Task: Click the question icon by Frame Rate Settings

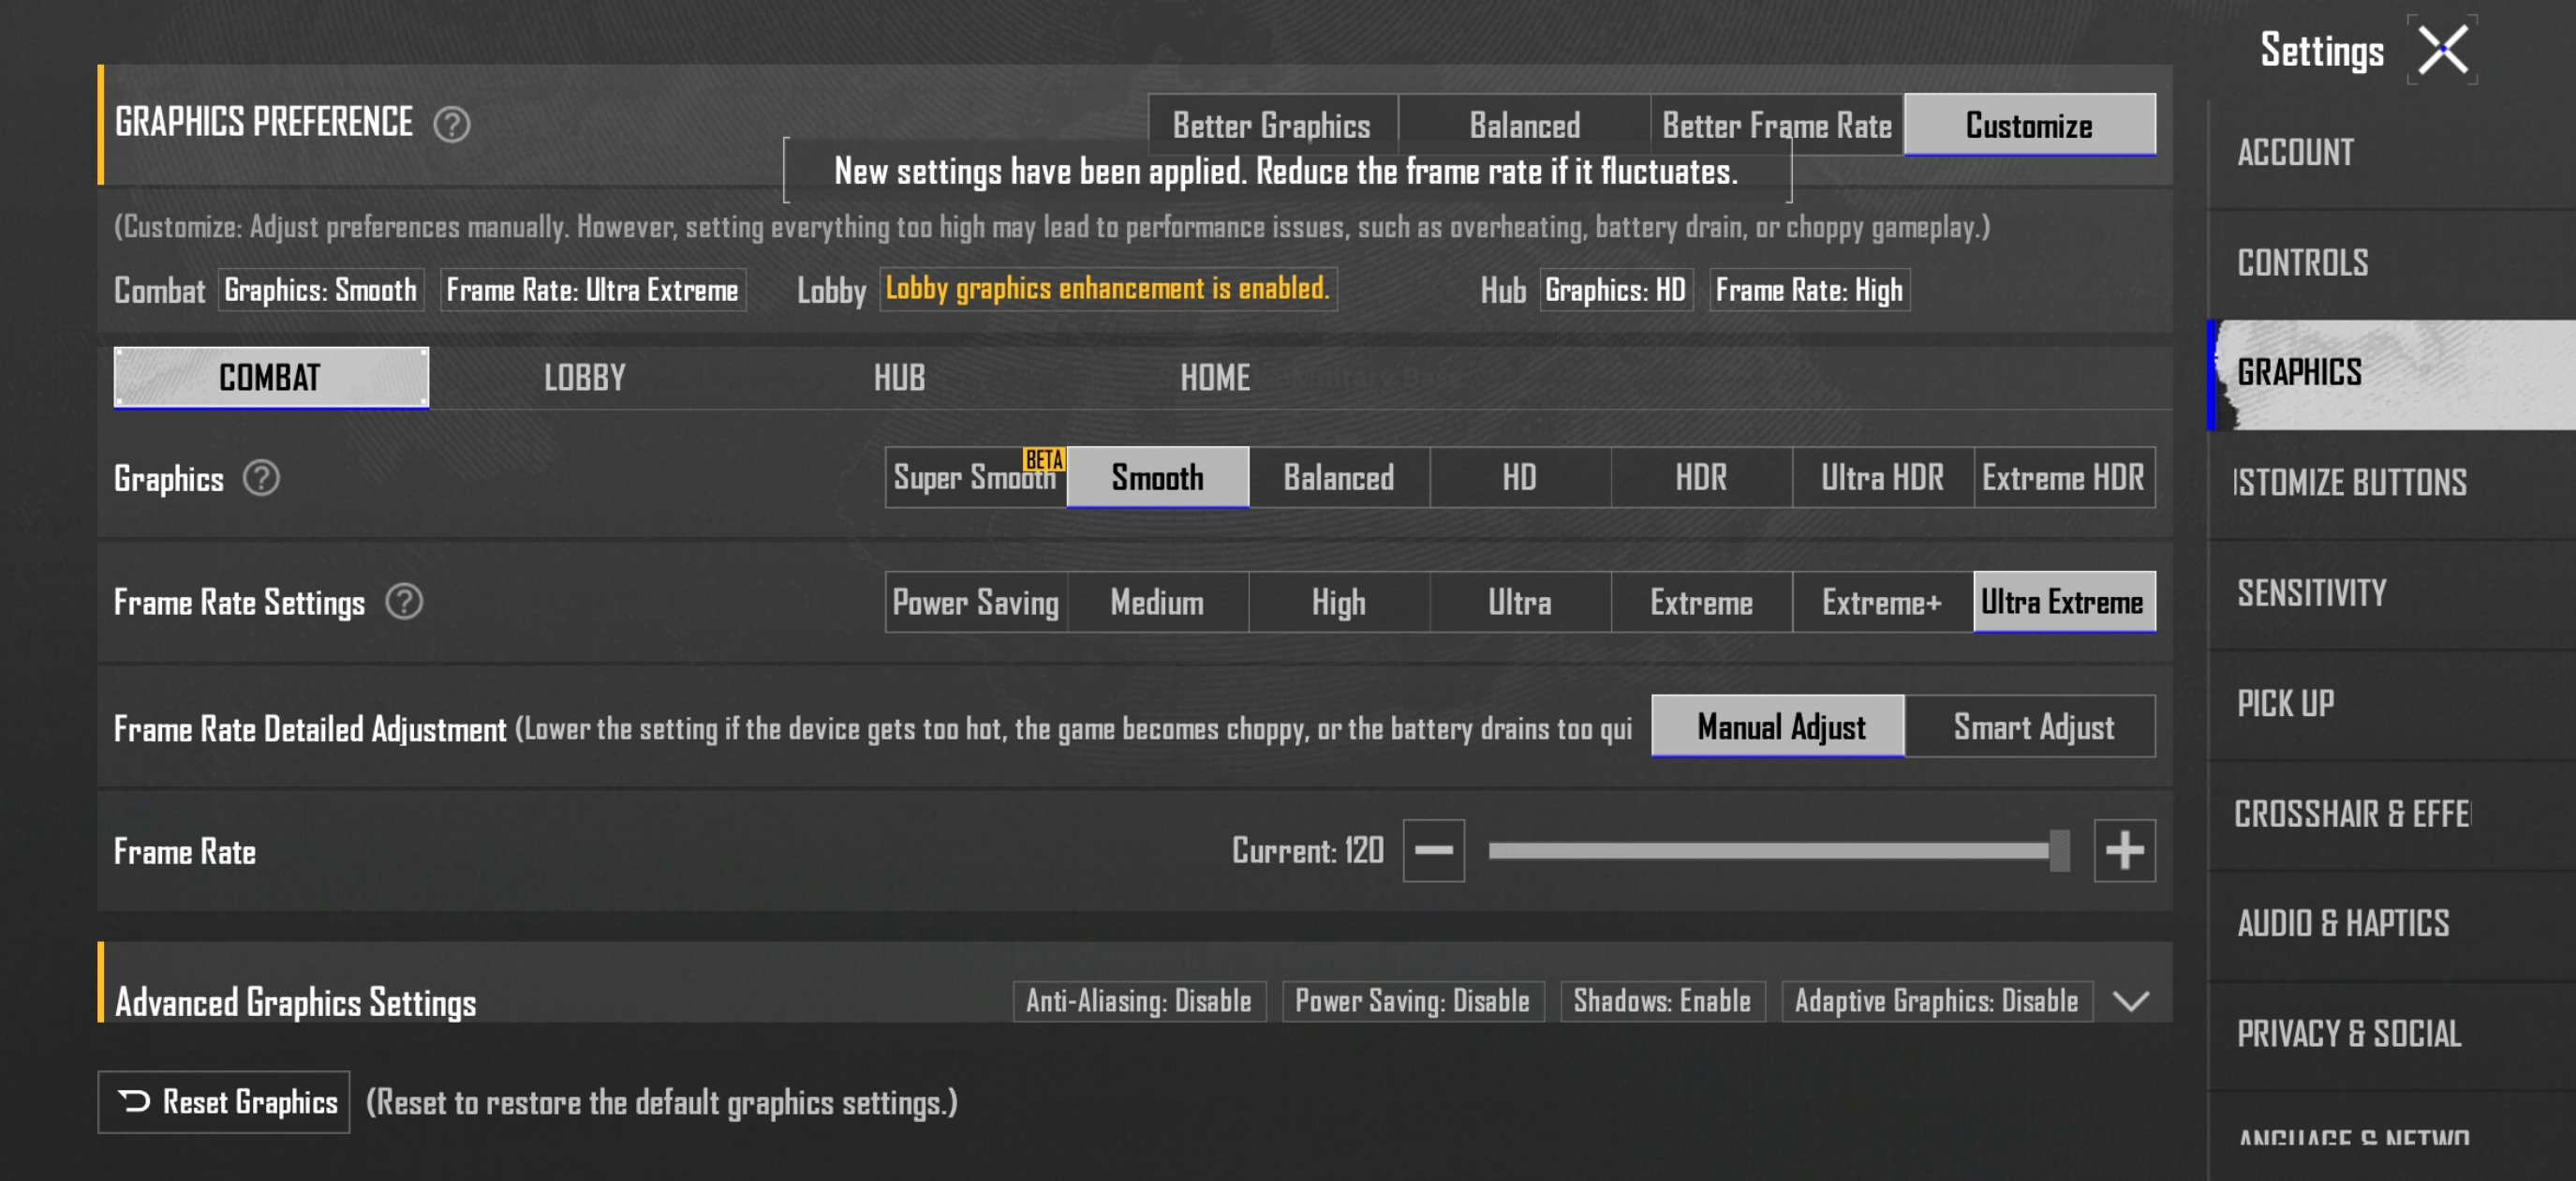Action: (x=404, y=603)
